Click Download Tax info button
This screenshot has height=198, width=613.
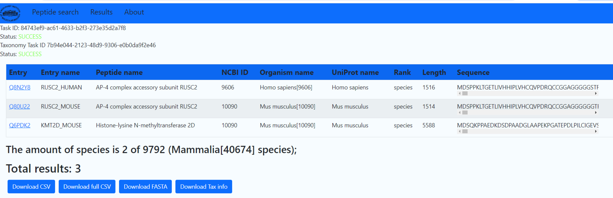(204, 187)
